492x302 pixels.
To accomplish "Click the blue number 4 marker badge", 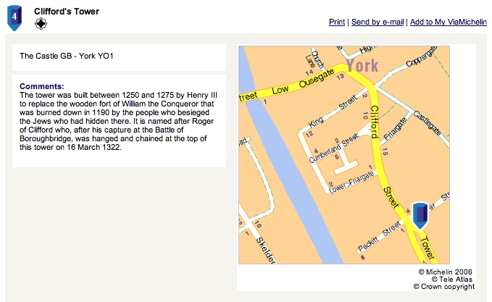I will coord(14,17).
